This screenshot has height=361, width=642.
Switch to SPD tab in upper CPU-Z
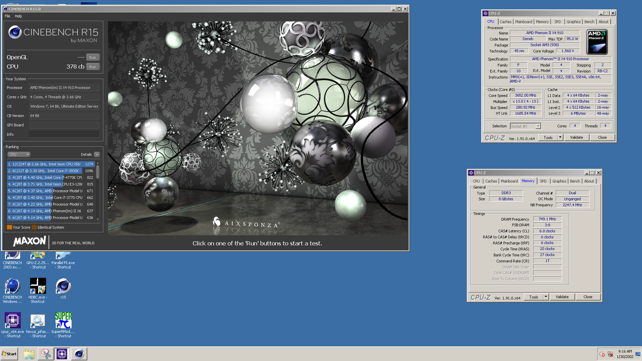[x=557, y=22]
